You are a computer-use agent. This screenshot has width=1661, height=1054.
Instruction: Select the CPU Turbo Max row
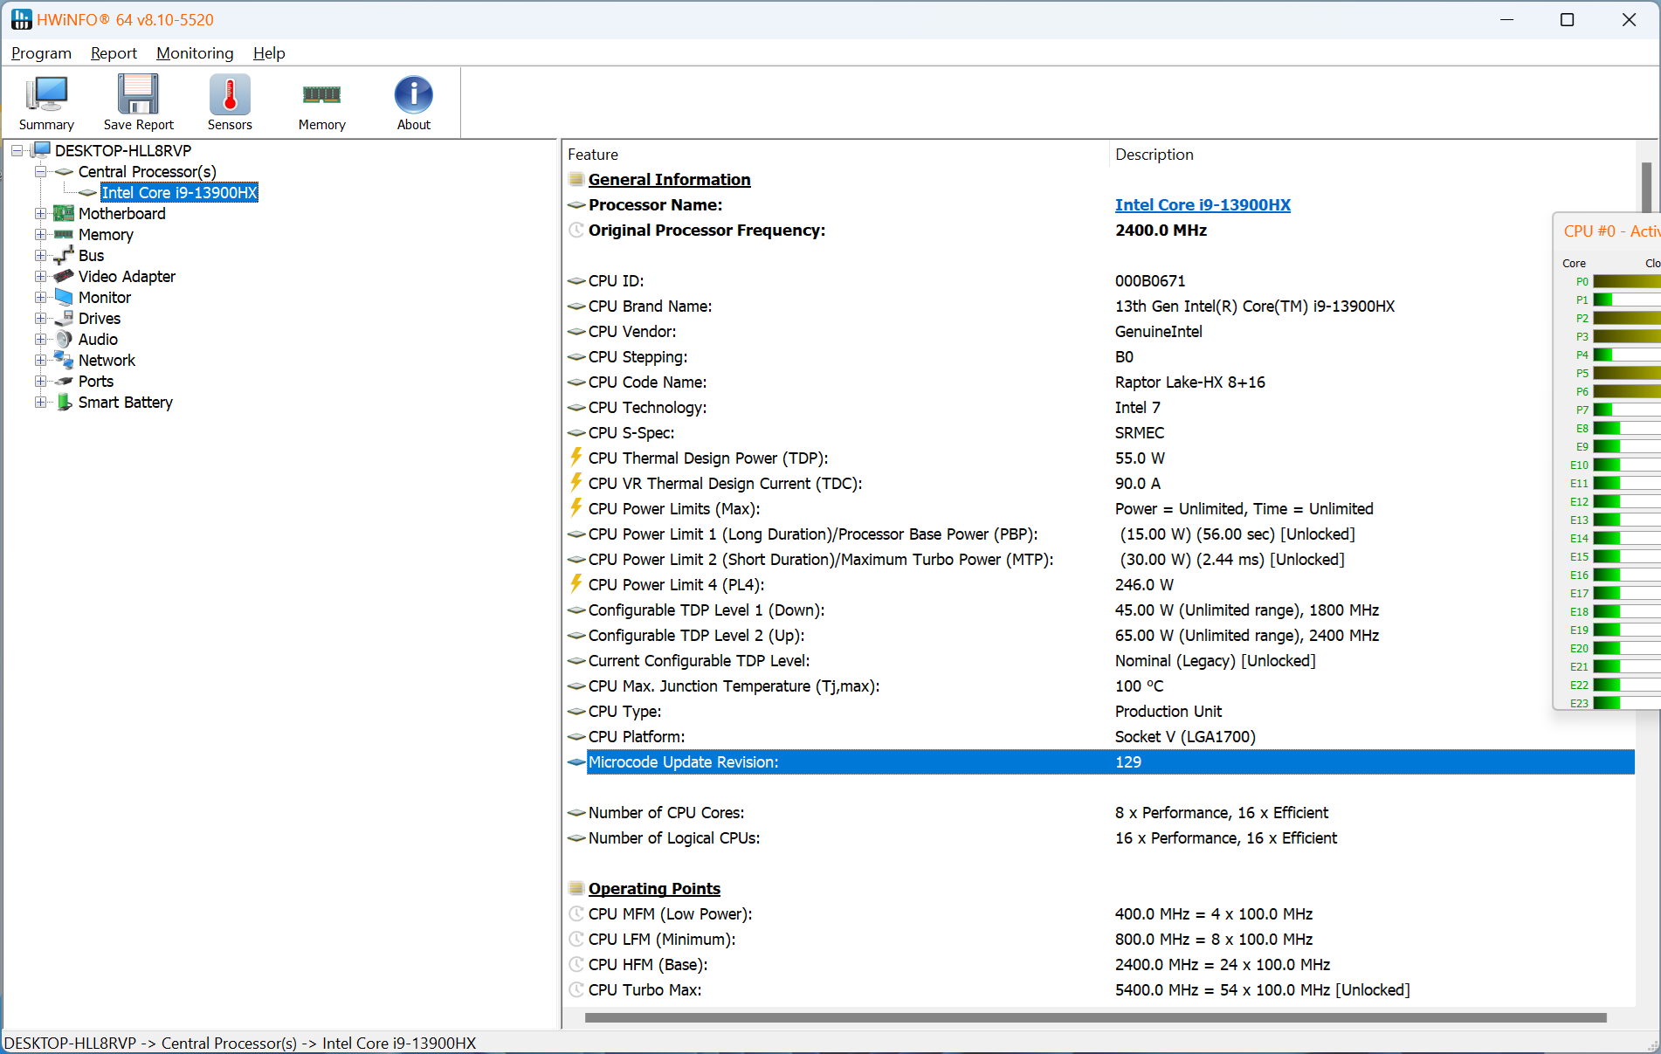pyautogui.click(x=1100, y=990)
